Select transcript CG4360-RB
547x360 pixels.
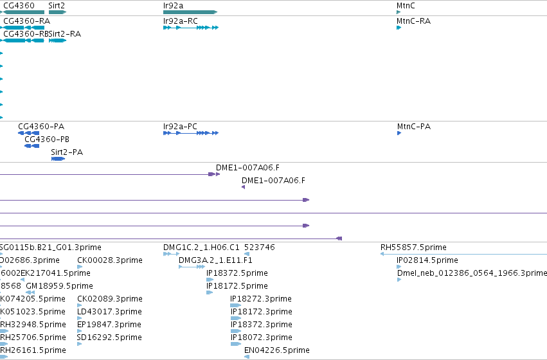pyautogui.click(x=26, y=34)
